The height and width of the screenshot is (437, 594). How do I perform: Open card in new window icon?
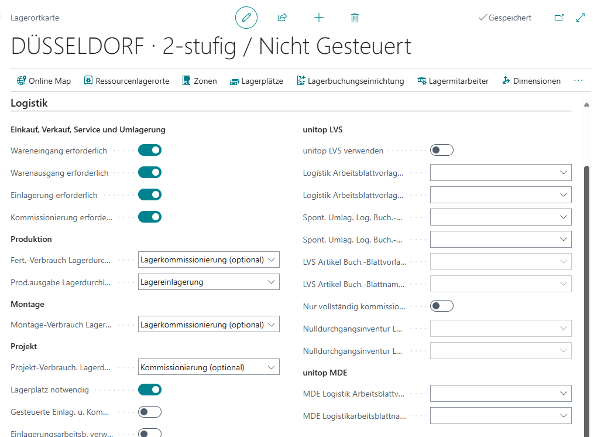tap(559, 18)
